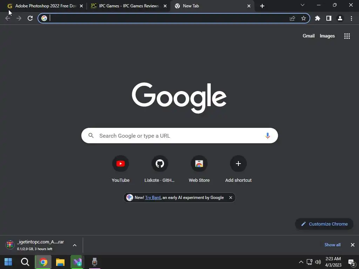Open the microphone recorder taskbar app
The height and width of the screenshot is (269, 359).
click(95, 262)
